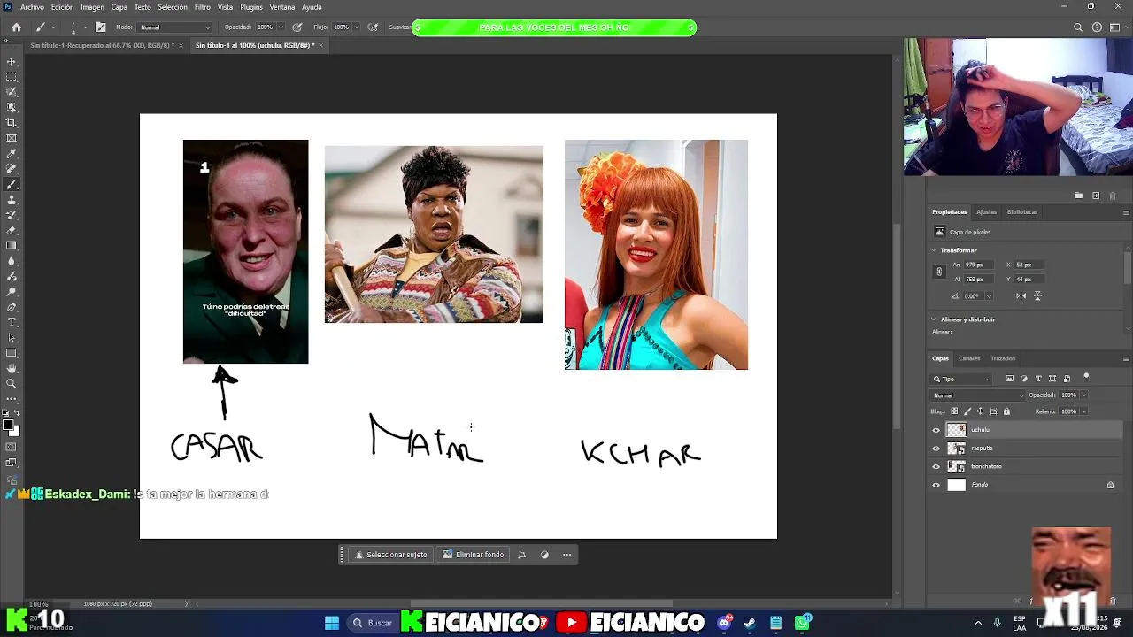The width and height of the screenshot is (1133, 637).
Task: Click the pixel layer filter icon
Action: click(x=1010, y=379)
